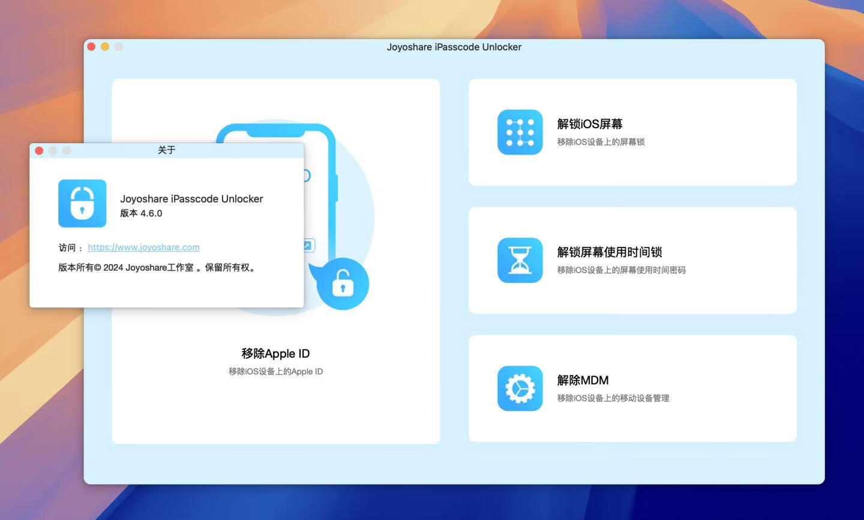
Task: Click description 移除iOS设备上的移动设备管理
Action: coord(613,398)
